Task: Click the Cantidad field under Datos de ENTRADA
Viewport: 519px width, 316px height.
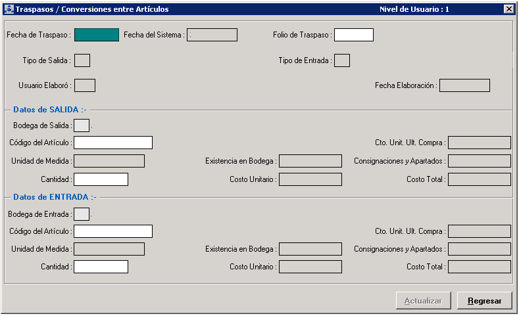Action: coord(101,267)
